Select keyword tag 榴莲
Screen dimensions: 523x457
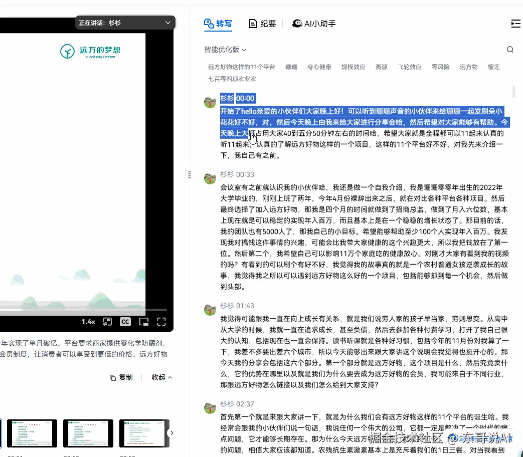coord(493,67)
